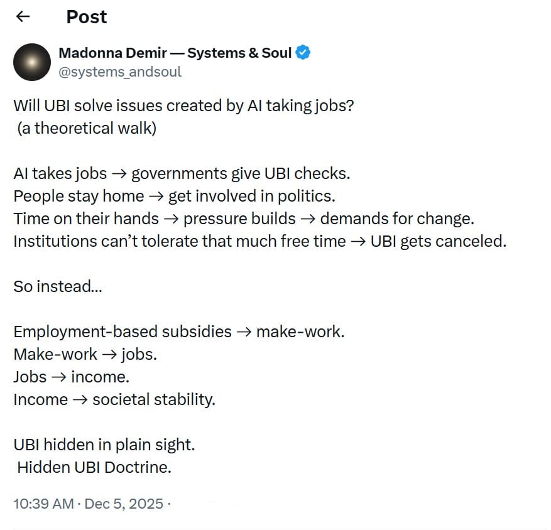551x530 pixels.
Task: Click the Post page heading
Action: [86, 17]
